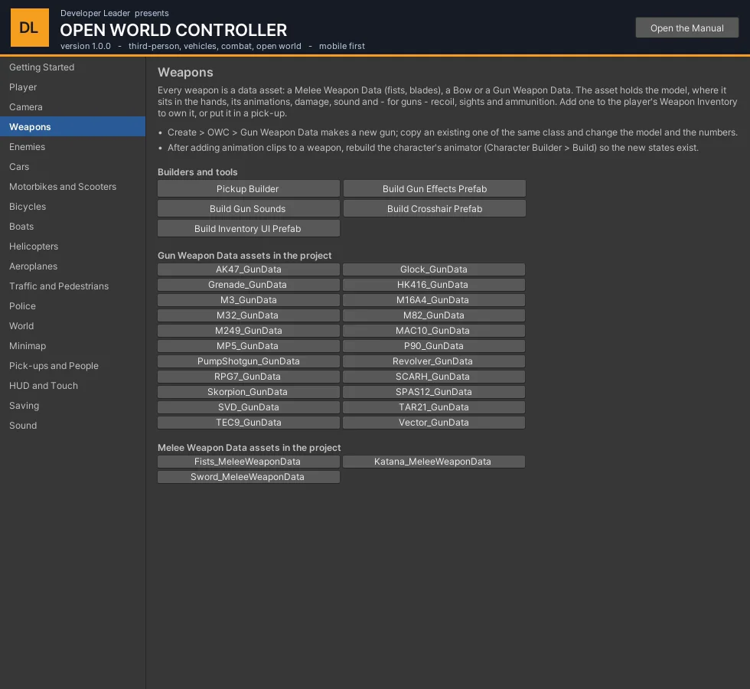Select TEC9_GunData asset
Viewport: 750px width, 689px height.
coord(249,423)
